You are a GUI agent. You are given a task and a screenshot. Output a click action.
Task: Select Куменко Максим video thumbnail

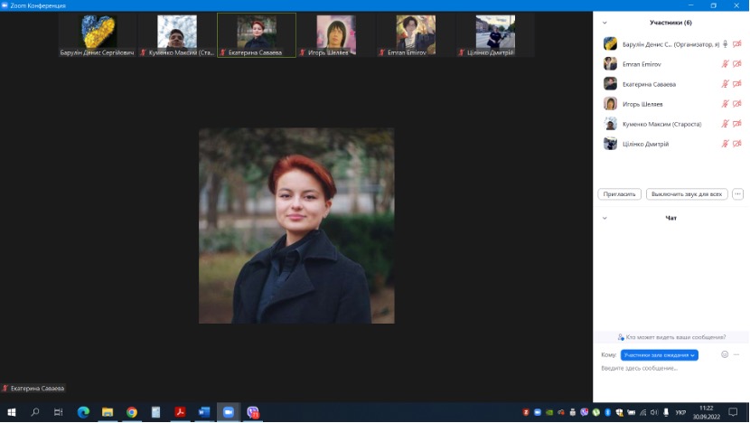(x=177, y=35)
